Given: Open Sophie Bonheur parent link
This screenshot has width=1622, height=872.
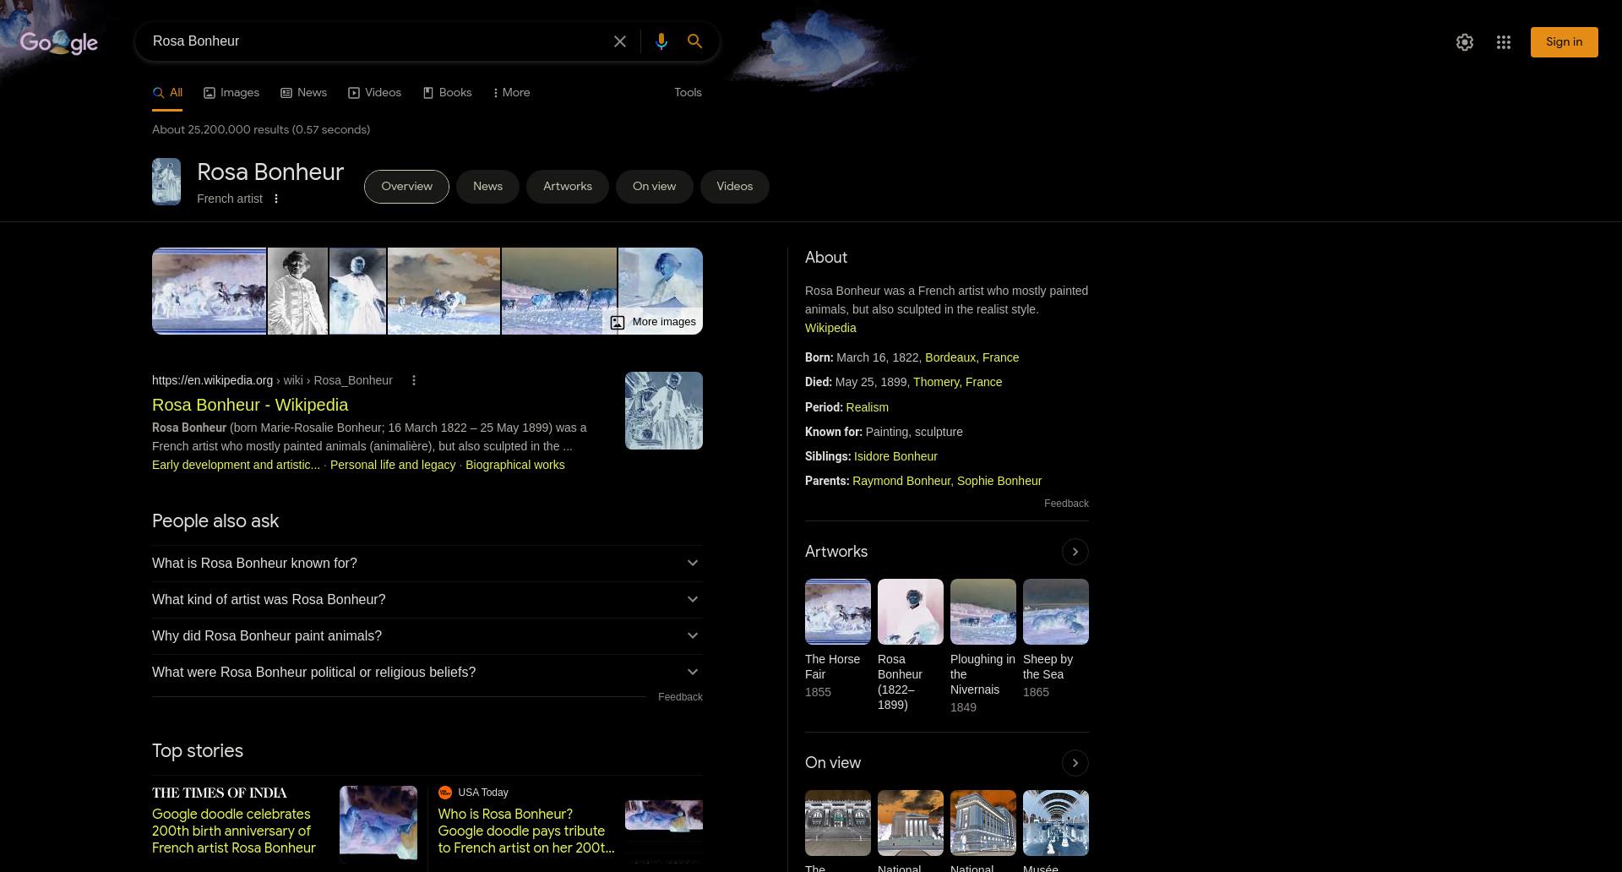Looking at the screenshot, I should (x=999, y=481).
